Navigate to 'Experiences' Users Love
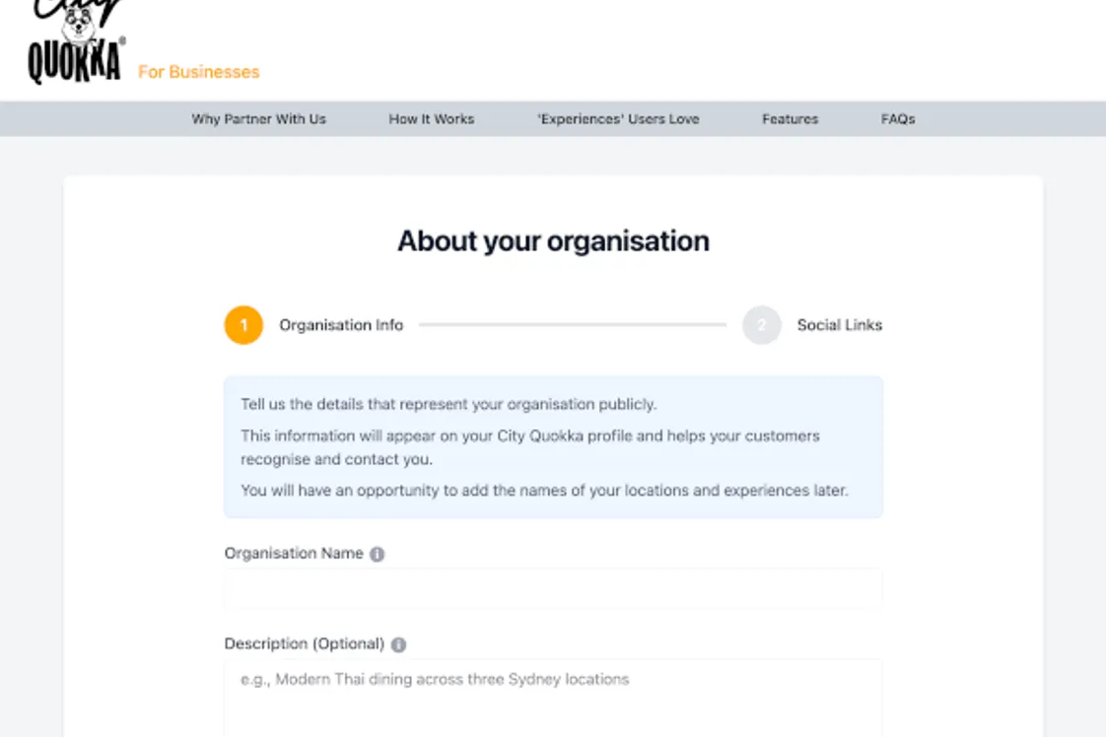Image resolution: width=1106 pixels, height=737 pixels. coord(618,119)
